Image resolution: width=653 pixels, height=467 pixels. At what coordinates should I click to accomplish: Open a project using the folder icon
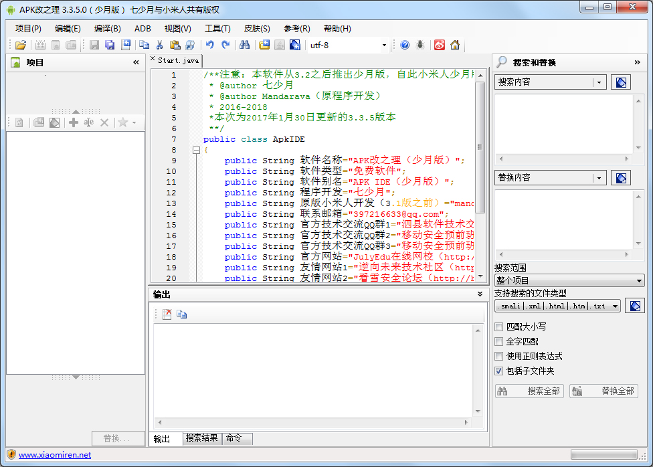(19, 45)
